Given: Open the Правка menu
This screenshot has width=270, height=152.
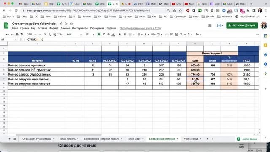Looking at the screenshot, I should [x=24, y=28].
